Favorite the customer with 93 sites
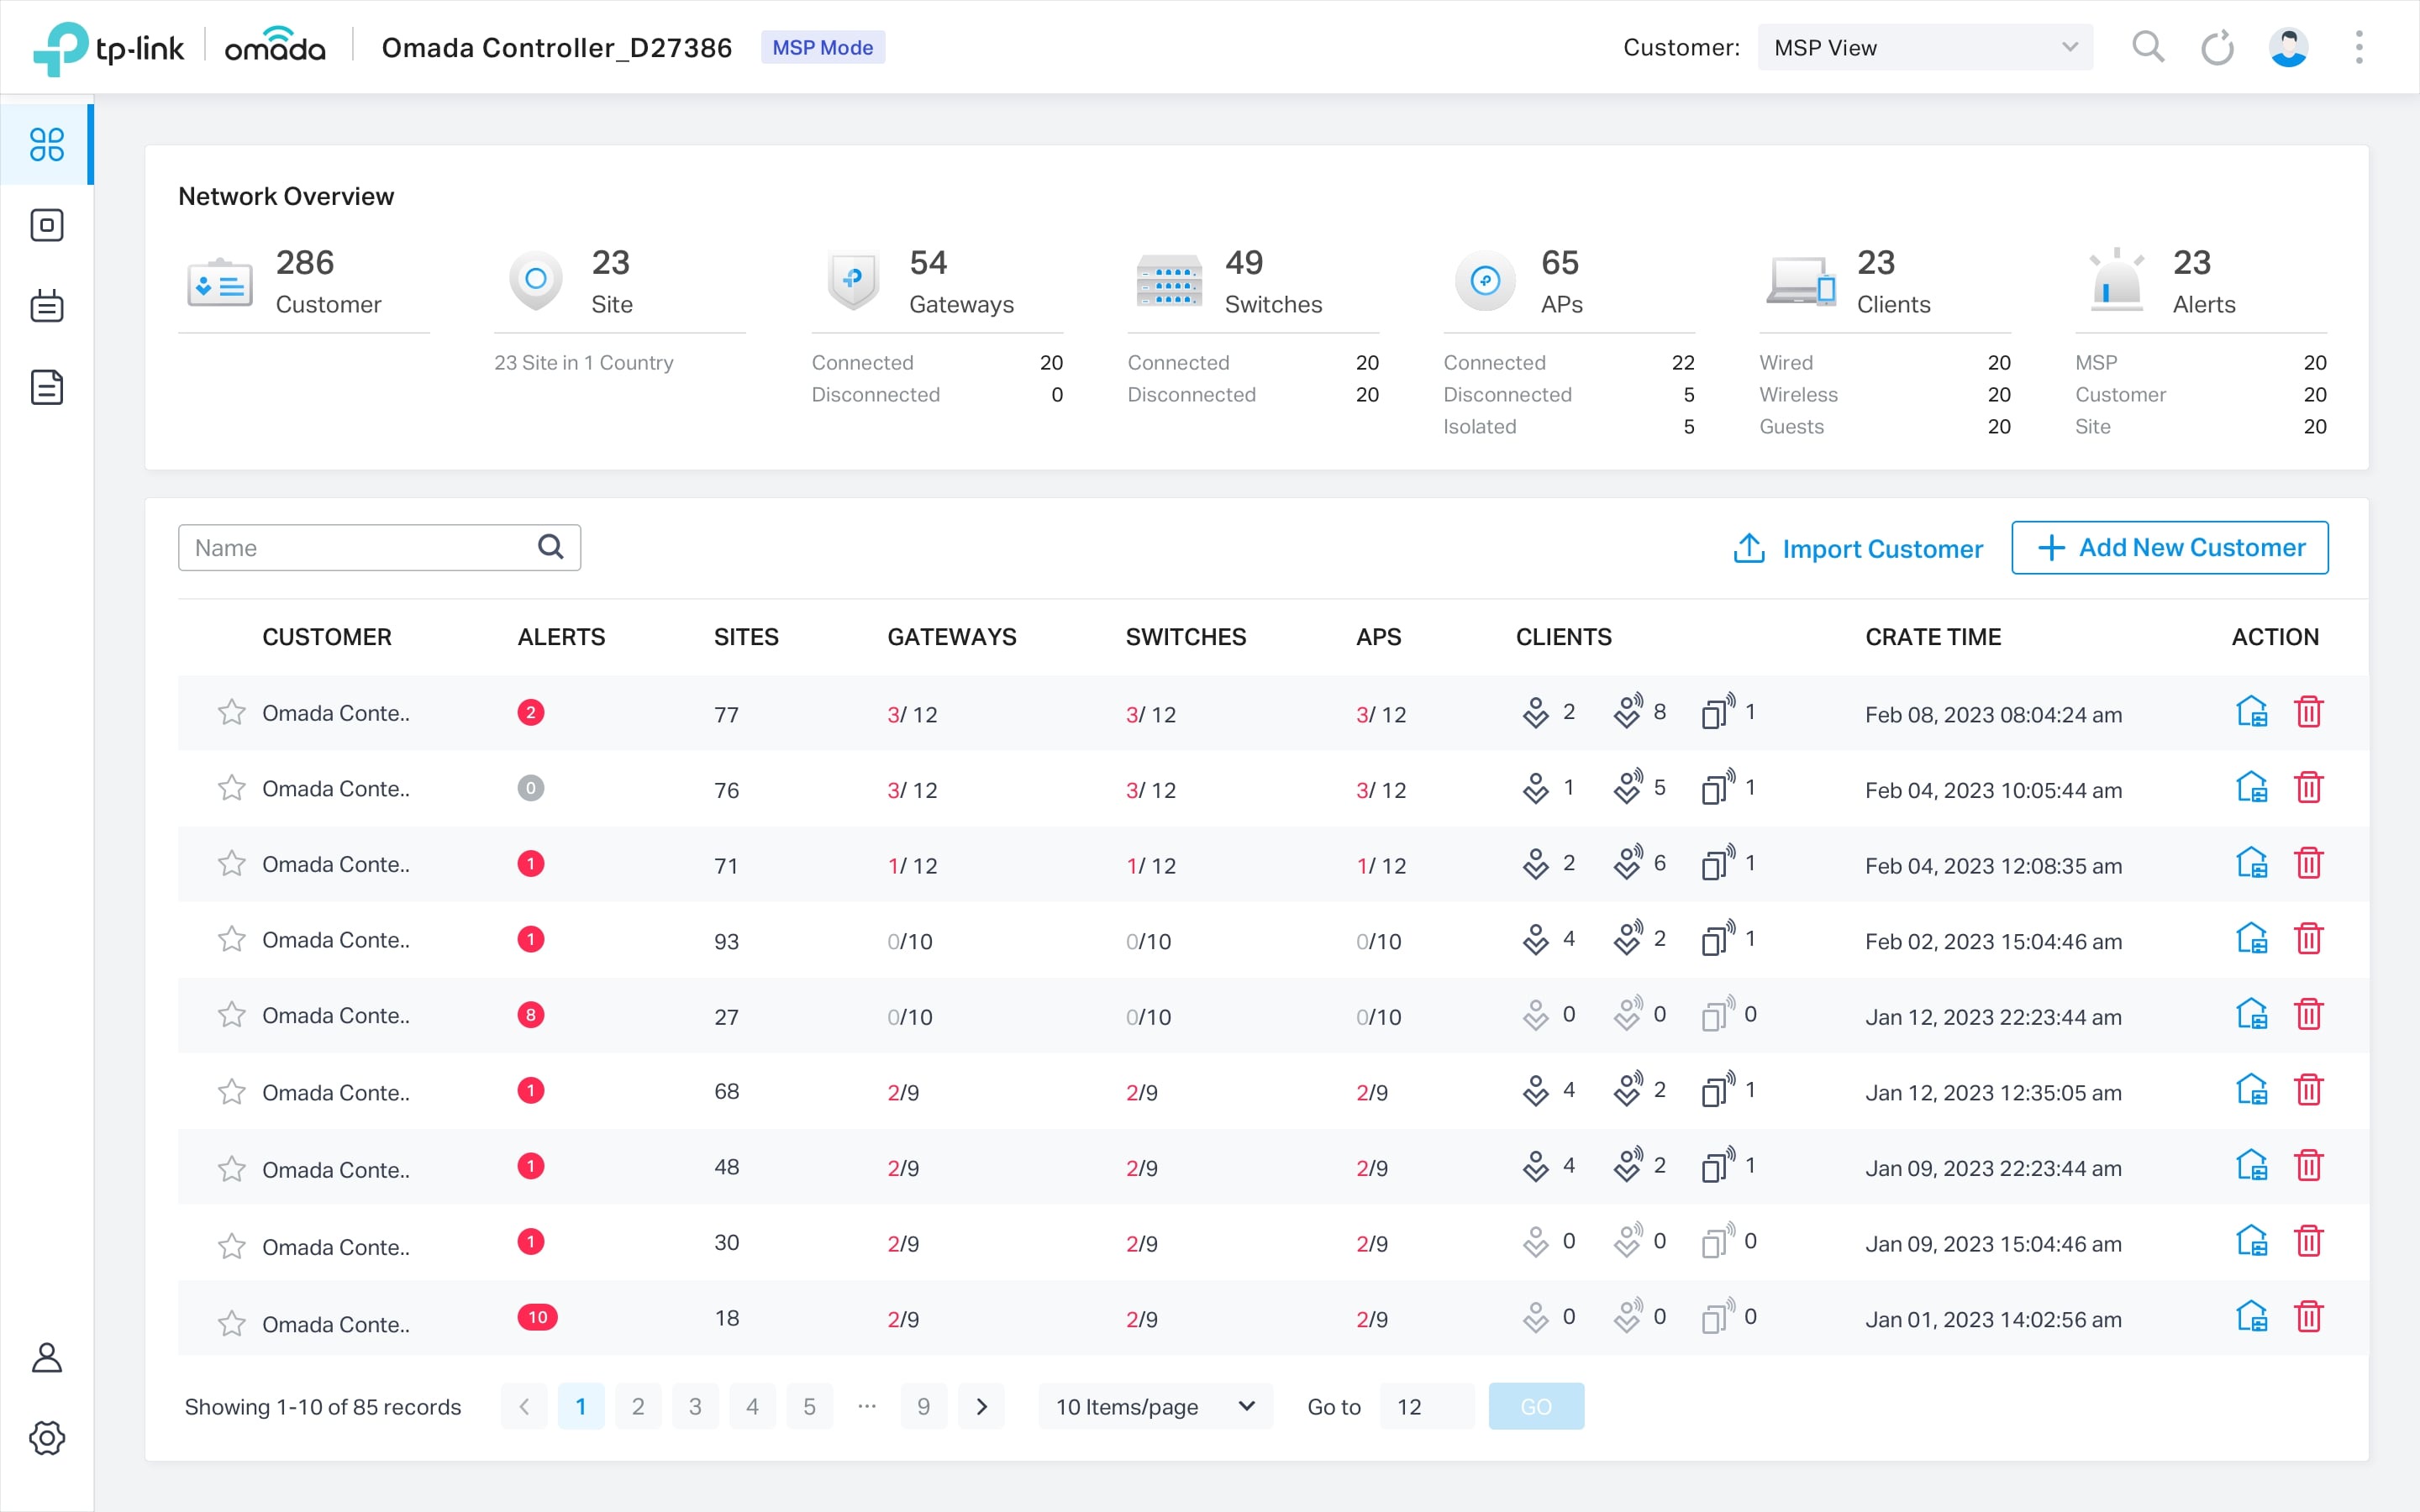Screen dimensions: 2420x1512 tap(232, 939)
